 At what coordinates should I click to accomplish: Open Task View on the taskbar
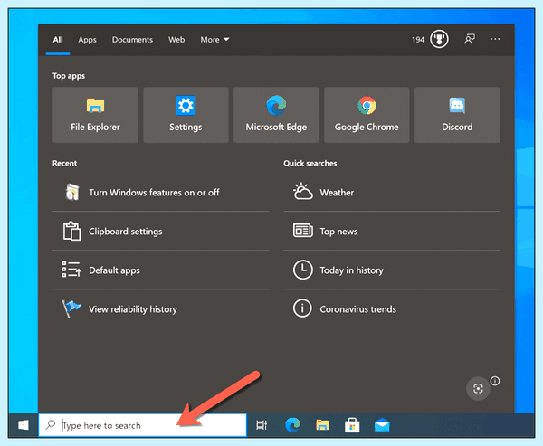[262, 425]
